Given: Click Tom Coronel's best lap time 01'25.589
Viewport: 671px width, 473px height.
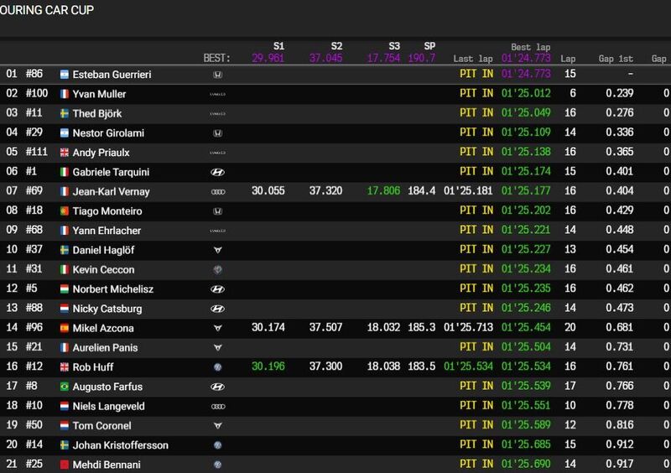Looking at the screenshot, I should tap(524, 426).
